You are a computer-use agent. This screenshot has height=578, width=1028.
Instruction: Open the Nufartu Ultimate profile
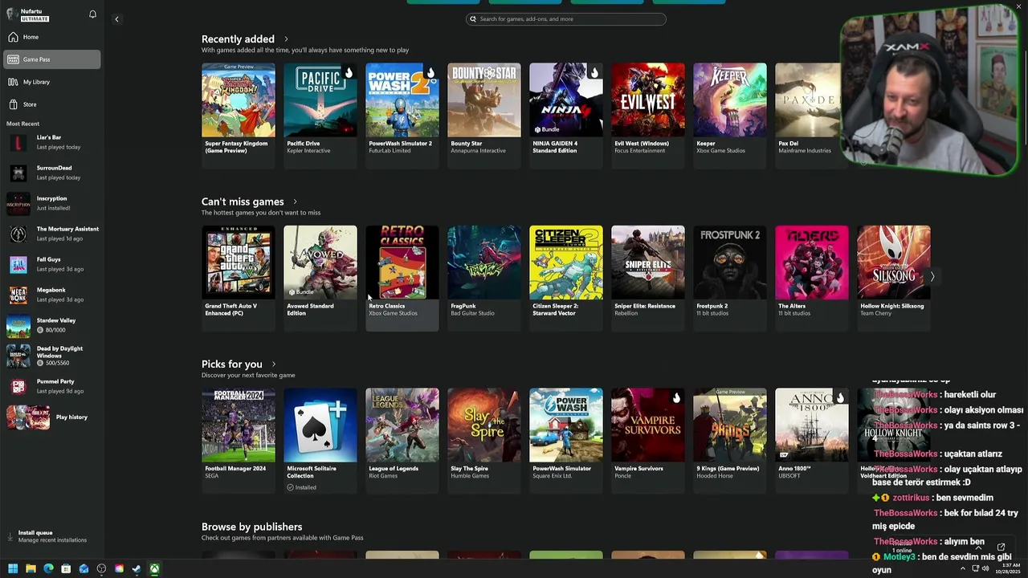pyautogui.click(x=28, y=14)
